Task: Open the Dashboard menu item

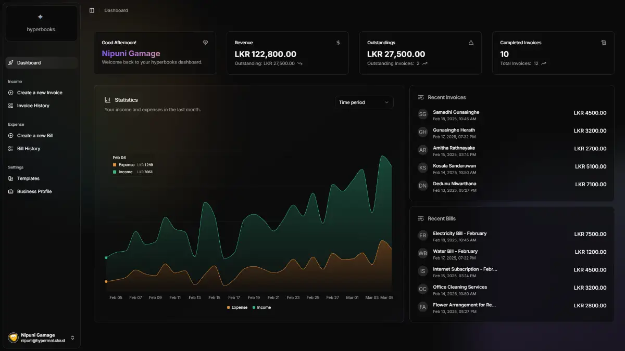Action: [29, 63]
